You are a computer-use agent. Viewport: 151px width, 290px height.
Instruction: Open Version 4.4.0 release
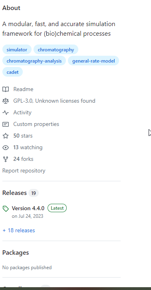pos(28,208)
